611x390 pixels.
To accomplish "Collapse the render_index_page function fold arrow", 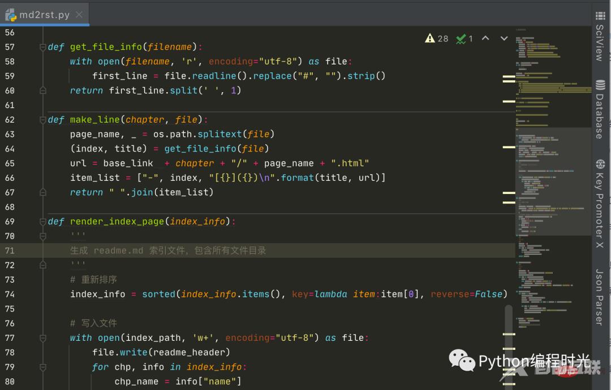I will point(42,221).
